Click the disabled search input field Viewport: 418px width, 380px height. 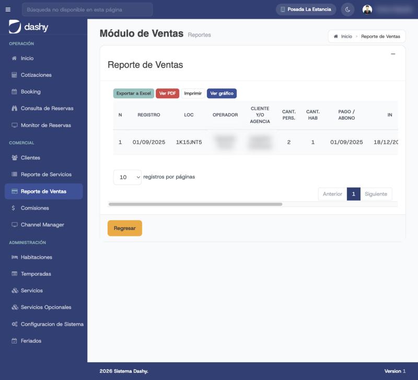(87, 9)
